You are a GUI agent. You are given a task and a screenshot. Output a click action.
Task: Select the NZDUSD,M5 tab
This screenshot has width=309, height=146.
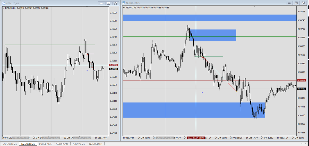(28, 144)
